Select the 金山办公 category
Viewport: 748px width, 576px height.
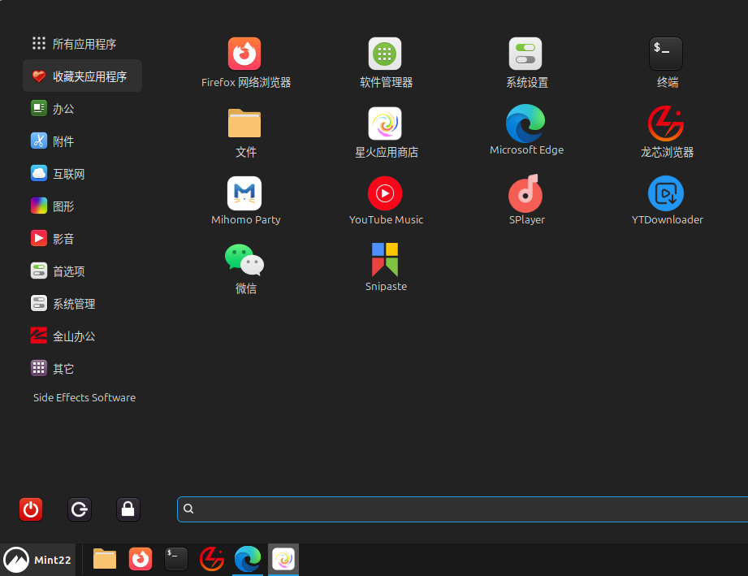click(x=83, y=336)
